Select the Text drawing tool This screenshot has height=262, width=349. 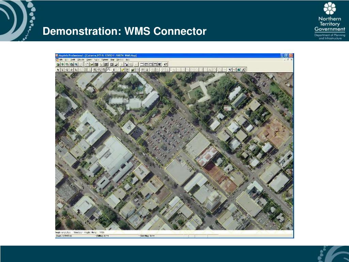(210, 70)
